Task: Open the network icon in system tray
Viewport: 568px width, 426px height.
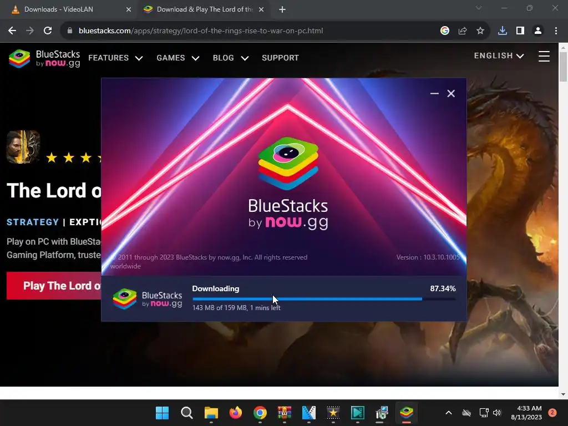Action: [x=484, y=413]
